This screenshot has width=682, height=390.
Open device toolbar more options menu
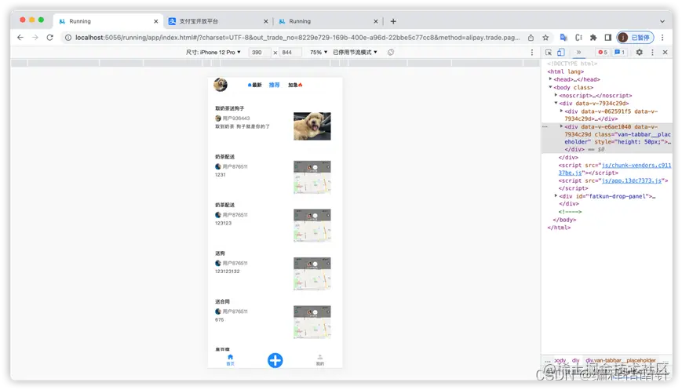532,52
